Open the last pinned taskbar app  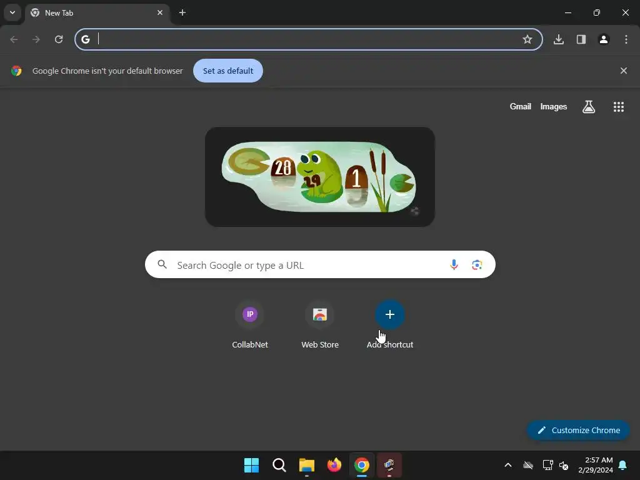coord(389,465)
